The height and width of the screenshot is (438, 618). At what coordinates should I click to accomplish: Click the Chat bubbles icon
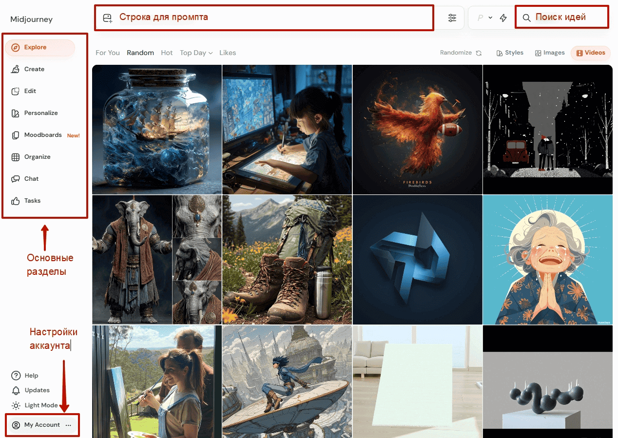[16, 179]
